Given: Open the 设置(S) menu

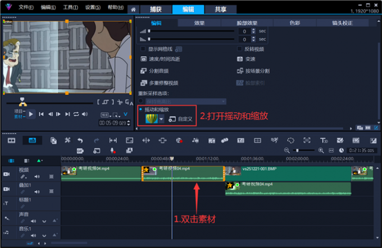Looking at the screenshot, I should pos(93,7).
